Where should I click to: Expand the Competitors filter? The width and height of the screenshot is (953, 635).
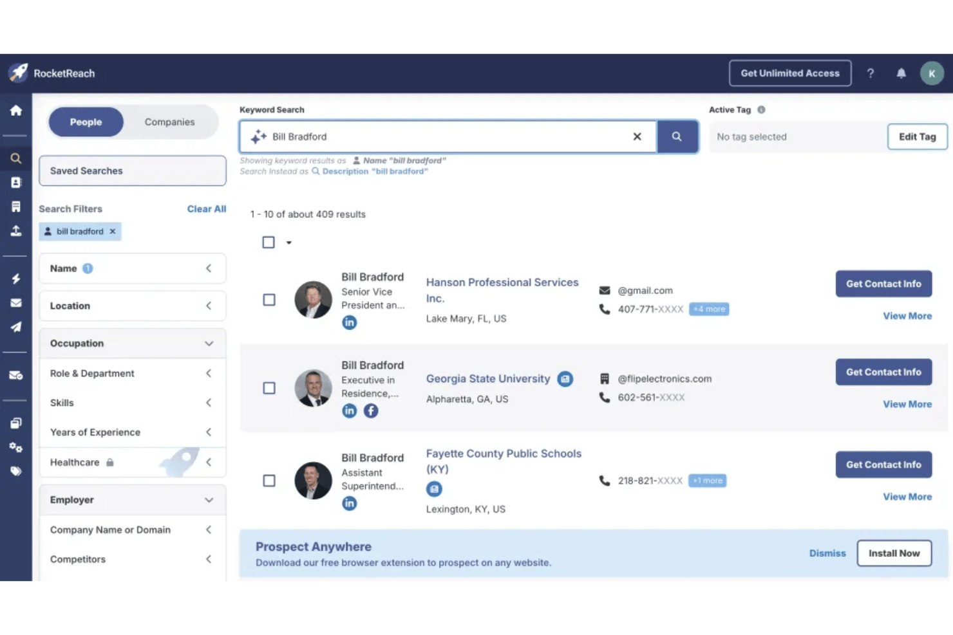click(x=133, y=559)
